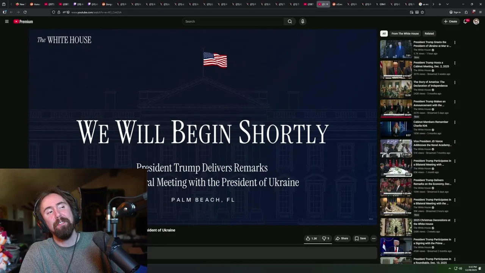
Task: Open the Windows volume control
Action: pos(460,268)
